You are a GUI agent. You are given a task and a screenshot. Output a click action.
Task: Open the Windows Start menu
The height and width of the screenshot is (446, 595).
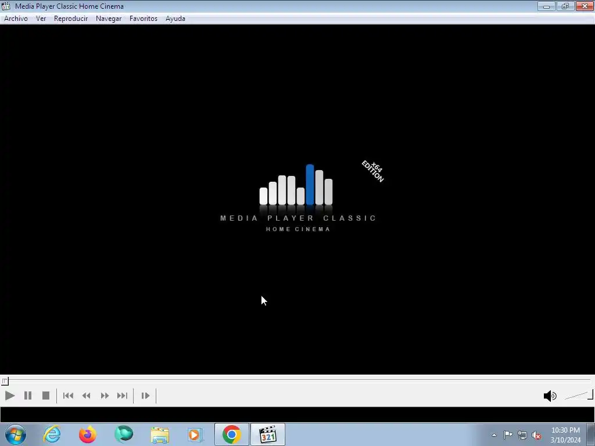coord(16,434)
